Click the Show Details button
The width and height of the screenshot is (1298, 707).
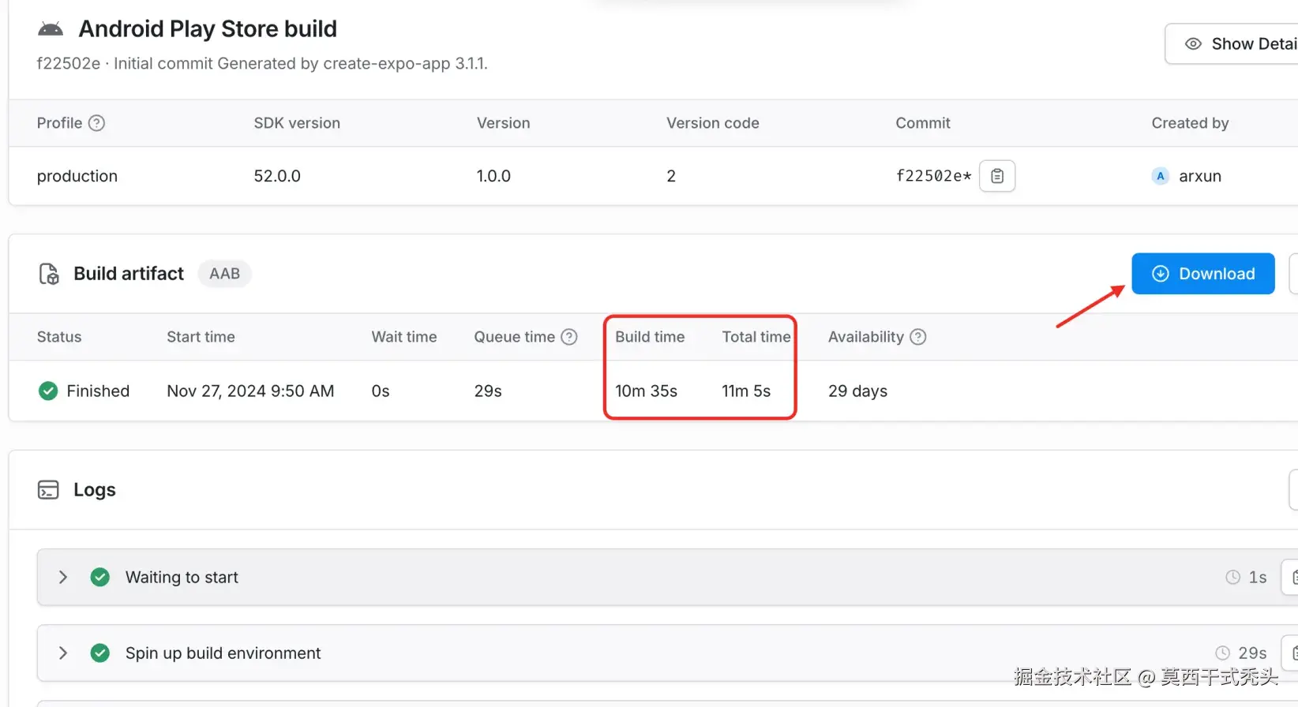click(1232, 44)
